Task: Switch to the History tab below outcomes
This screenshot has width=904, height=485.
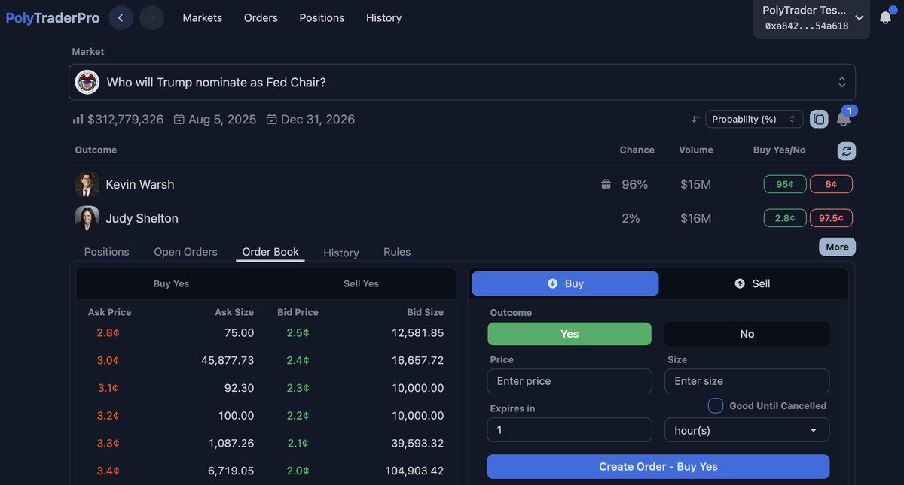Action: (341, 253)
